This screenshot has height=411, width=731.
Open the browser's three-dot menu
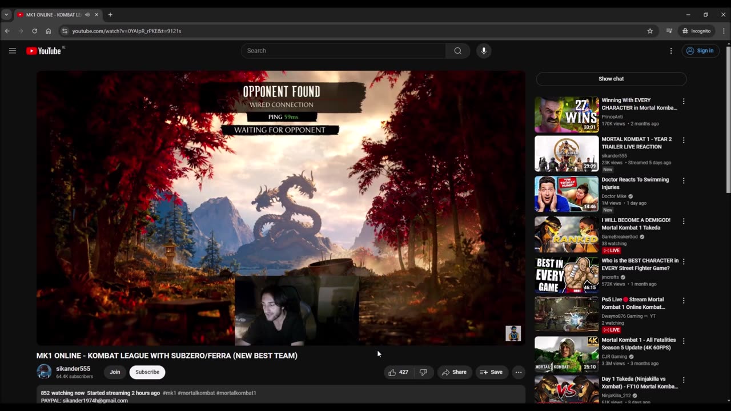(x=724, y=31)
